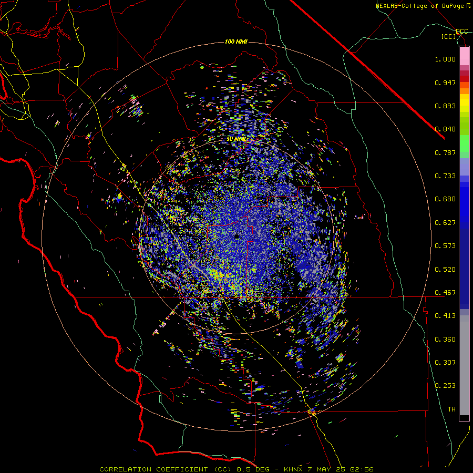Click the 02:56 timestamp text
Screen dimensions: 473x473
(362, 469)
